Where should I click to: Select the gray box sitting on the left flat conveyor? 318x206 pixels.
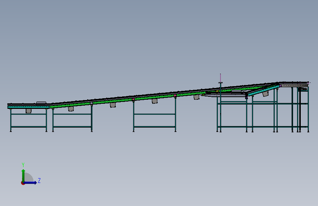click(x=41, y=103)
